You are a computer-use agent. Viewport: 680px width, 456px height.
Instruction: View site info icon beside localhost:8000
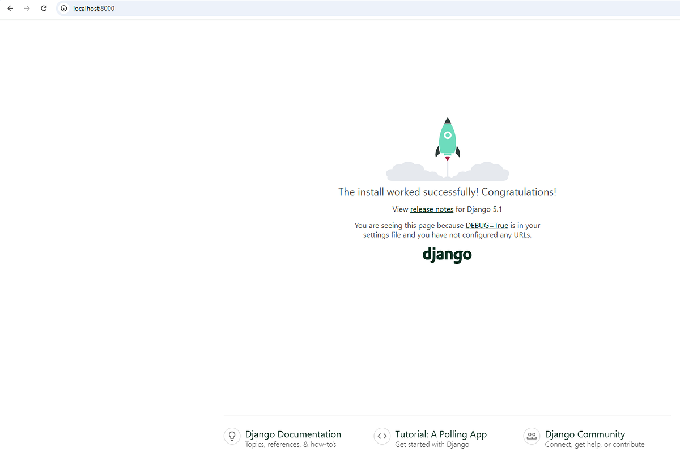(64, 9)
